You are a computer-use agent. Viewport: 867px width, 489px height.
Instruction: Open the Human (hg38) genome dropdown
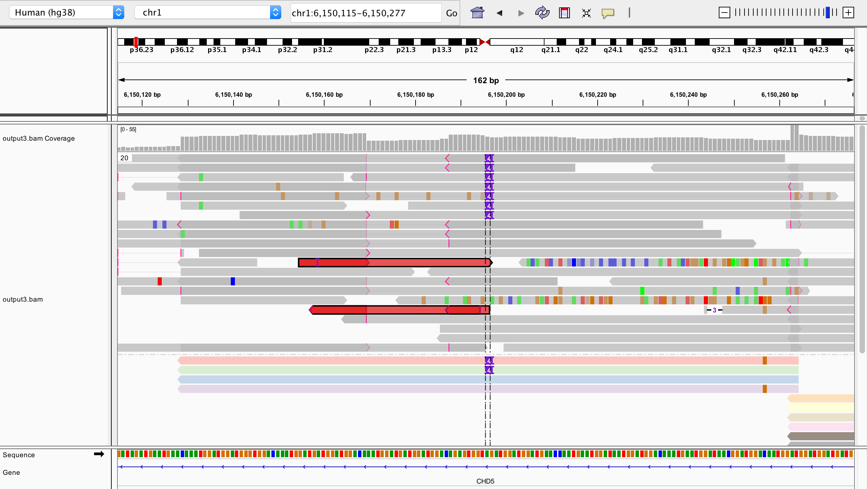click(x=66, y=13)
